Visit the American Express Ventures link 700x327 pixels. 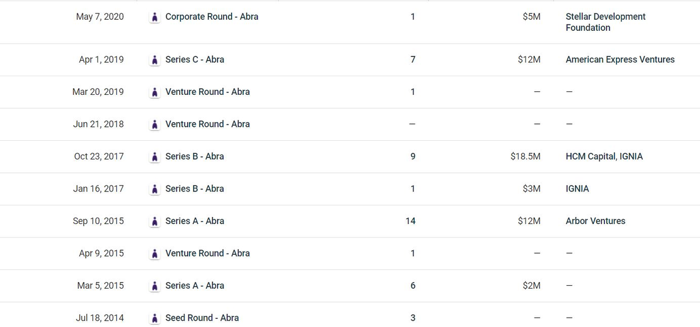620,59
